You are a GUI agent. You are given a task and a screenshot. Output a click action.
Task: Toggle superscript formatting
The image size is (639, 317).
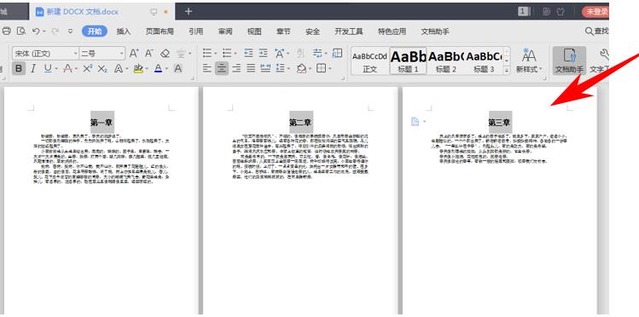pyautogui.click(x=88, y=68)
